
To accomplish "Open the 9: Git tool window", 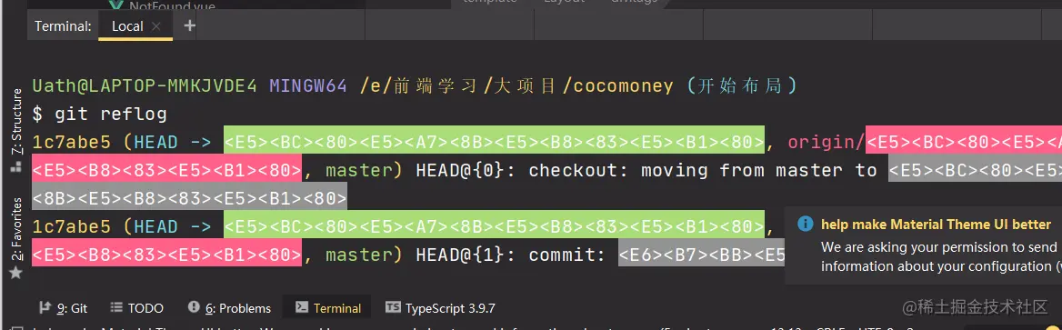I will tap(63, 308).
